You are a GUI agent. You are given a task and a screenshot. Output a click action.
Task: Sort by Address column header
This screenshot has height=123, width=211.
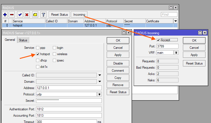point(95,21)
